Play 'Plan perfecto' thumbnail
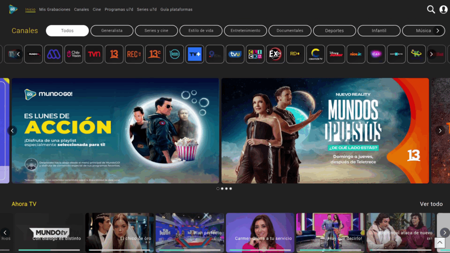 pos(190,233)
